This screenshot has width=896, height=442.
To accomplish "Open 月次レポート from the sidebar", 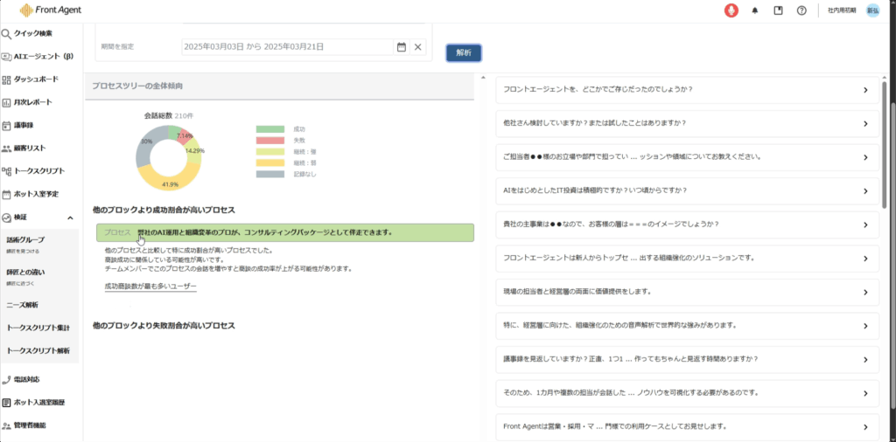I will [x=32, y=102].
